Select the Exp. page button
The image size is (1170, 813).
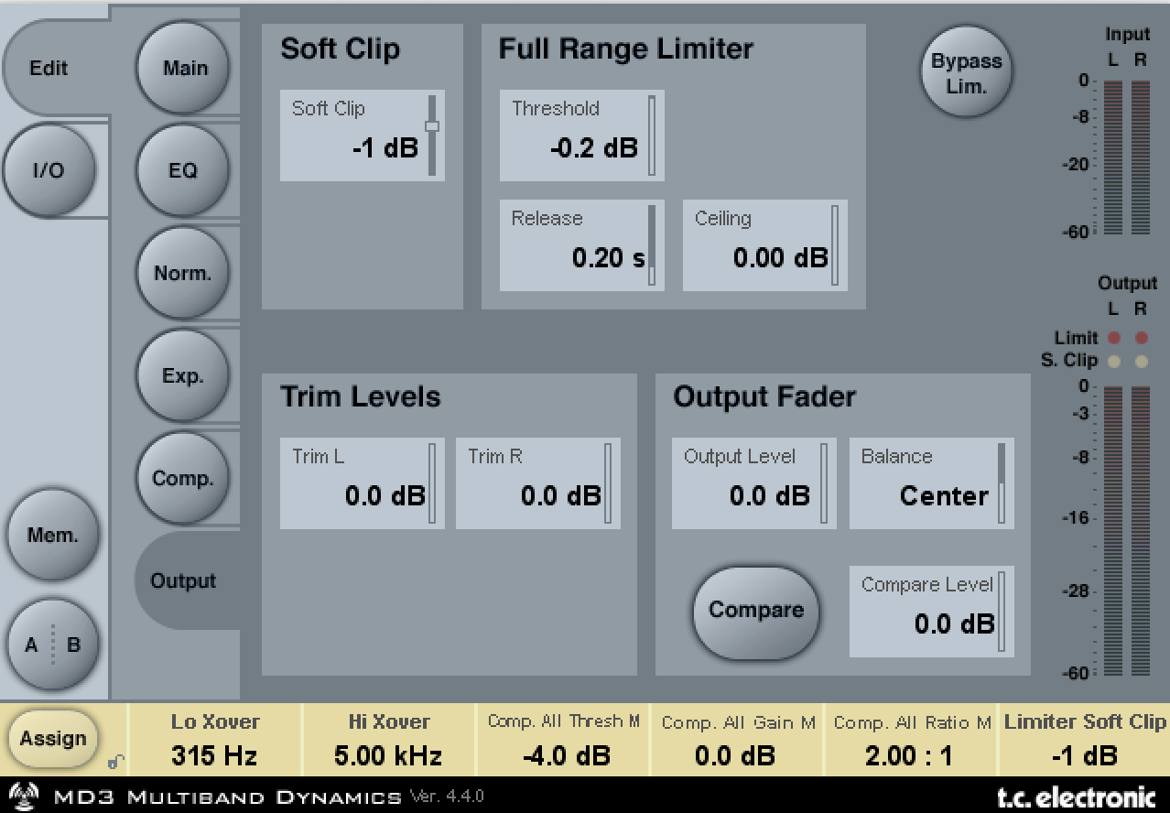183,375
